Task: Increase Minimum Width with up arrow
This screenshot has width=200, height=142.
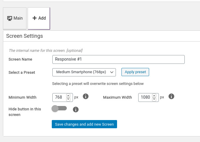Action: coord(68,96)
